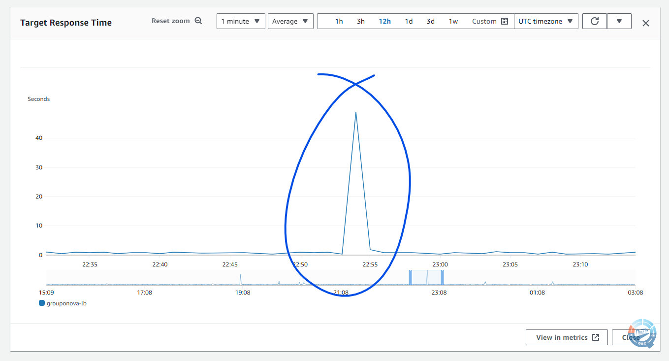The height and width of the screenshot is (361, 669).
Task: Select the 12h time range
Action: (x=384, y=21)
